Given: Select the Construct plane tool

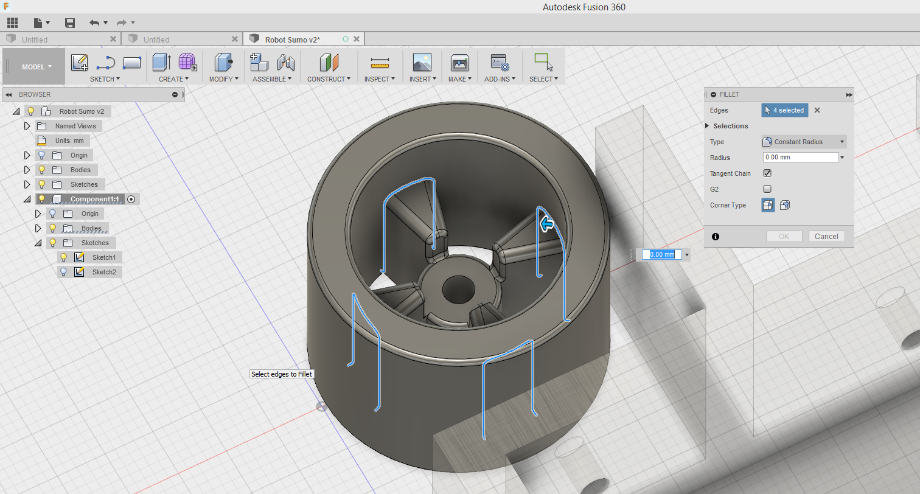Looking at the screenshot, I should click(329, 62).
